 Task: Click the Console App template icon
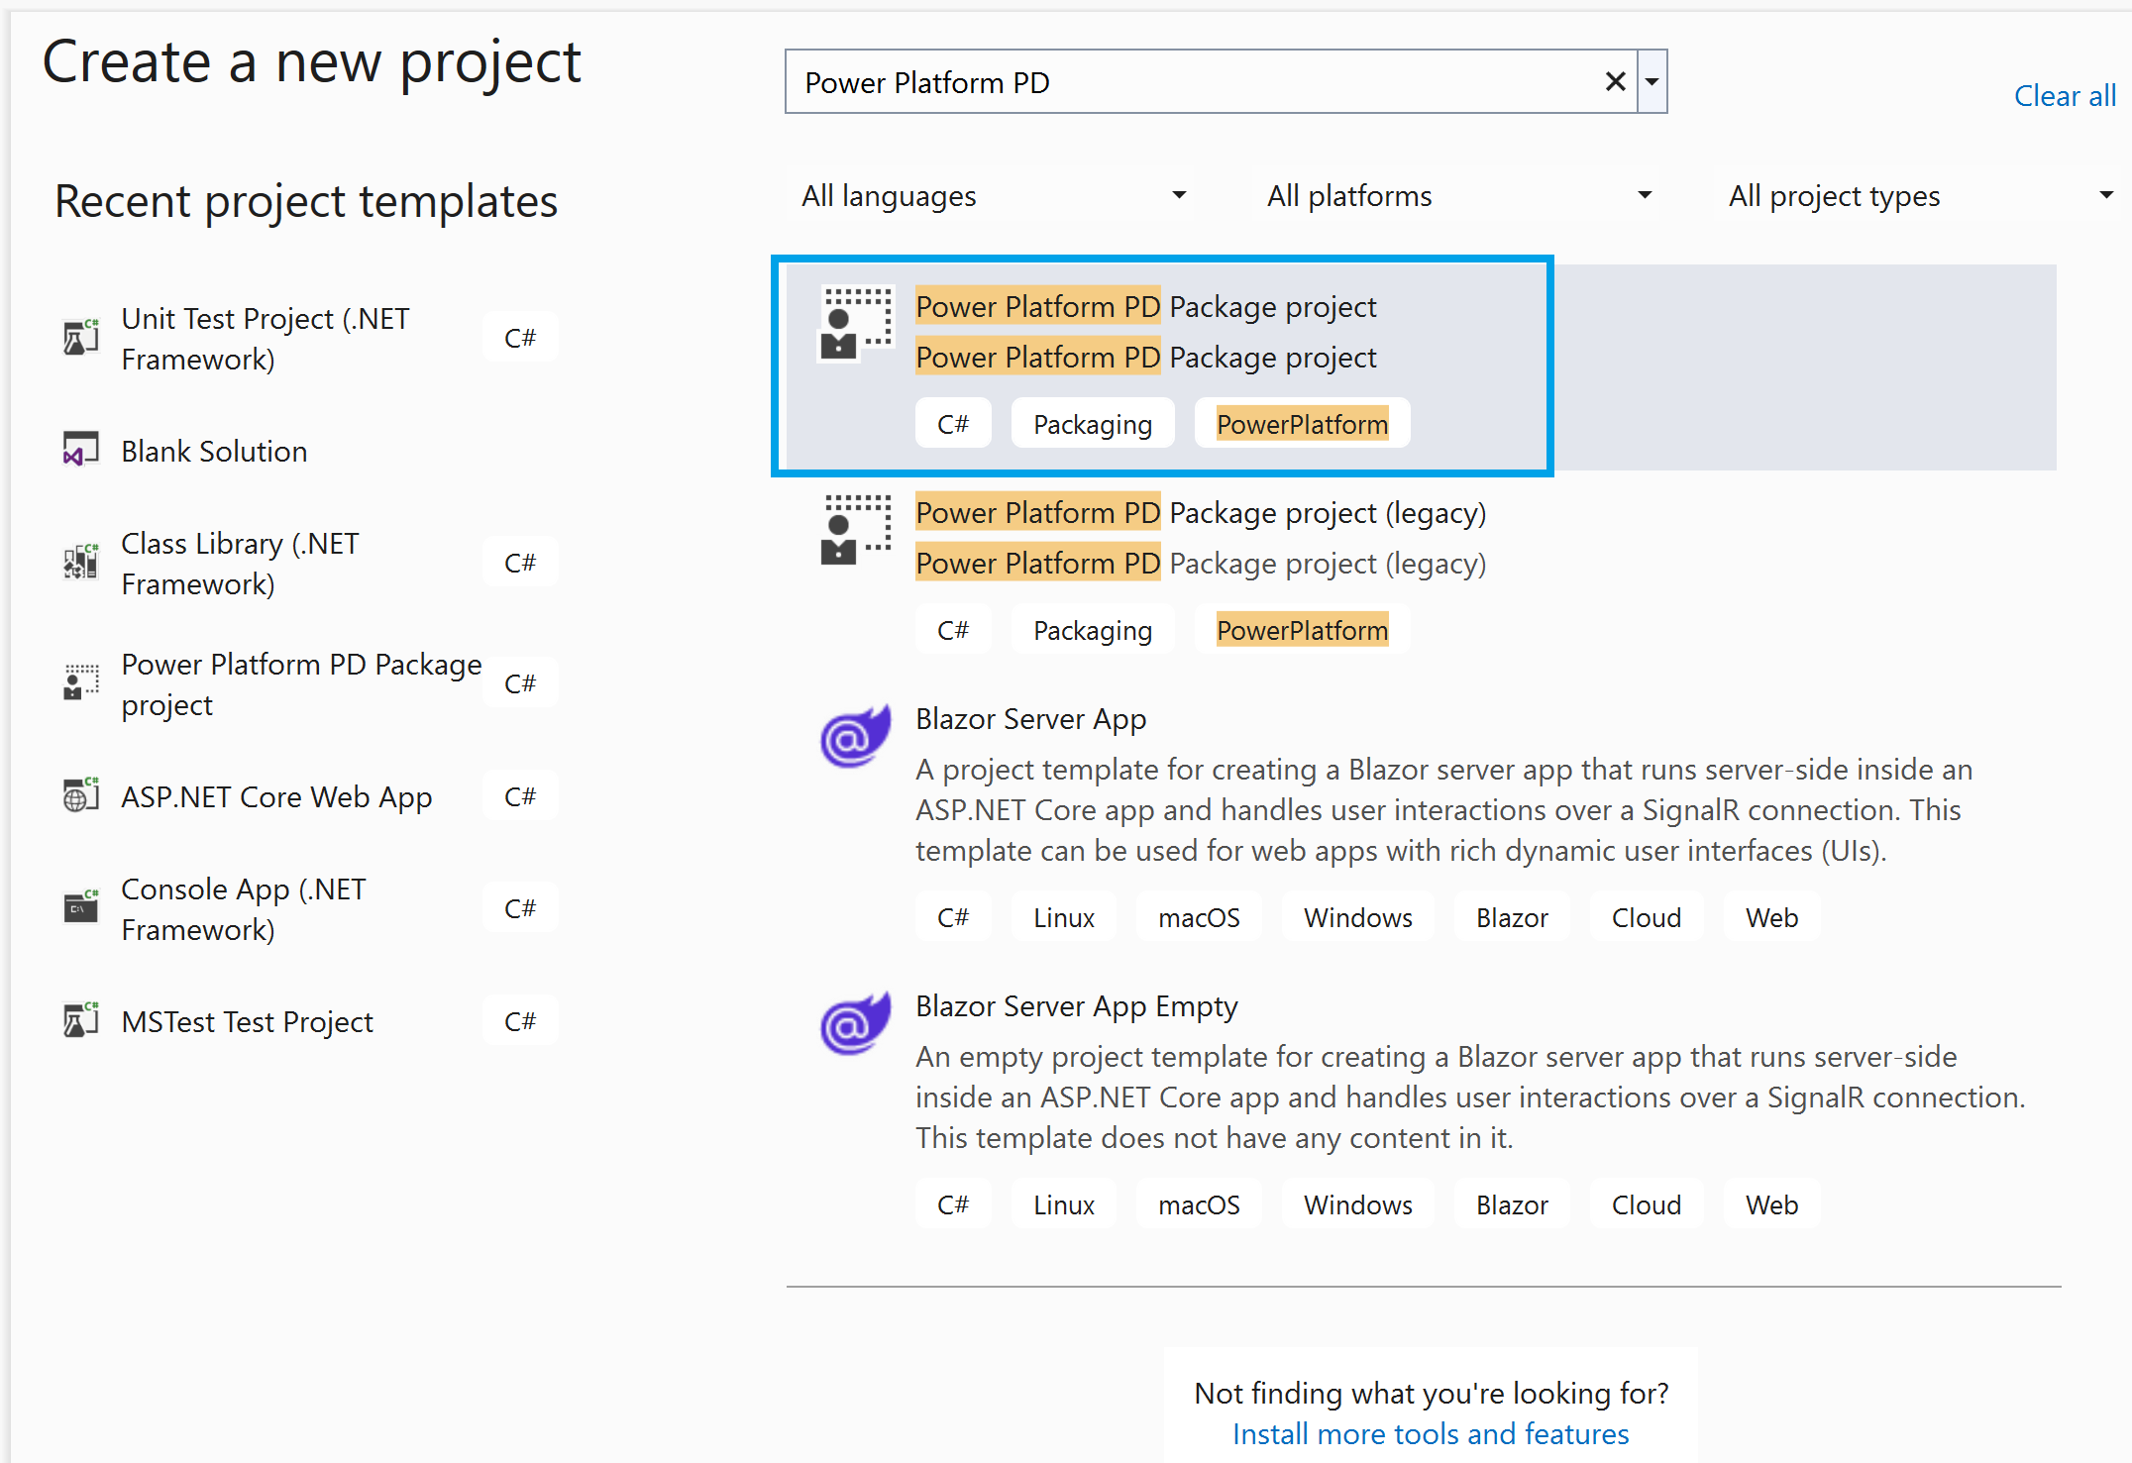pos(81,907)
